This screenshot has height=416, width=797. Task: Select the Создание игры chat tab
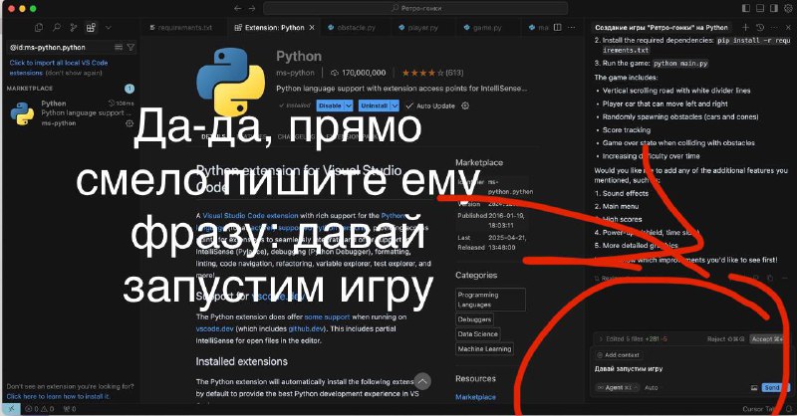(662, 28)
